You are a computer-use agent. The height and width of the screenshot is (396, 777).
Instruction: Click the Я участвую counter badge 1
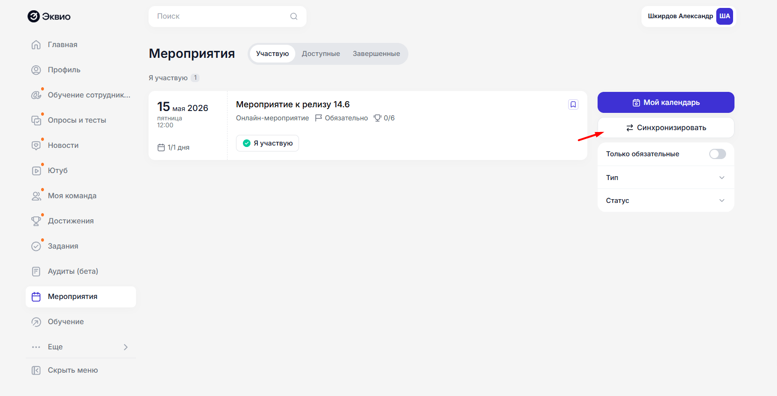coord(195,78)
